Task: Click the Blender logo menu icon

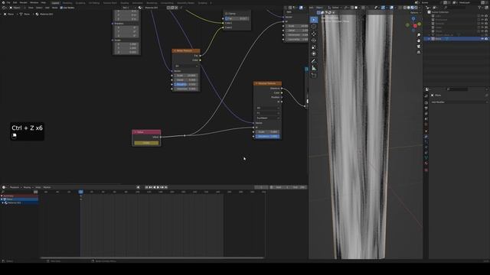Action: point(3,2)
